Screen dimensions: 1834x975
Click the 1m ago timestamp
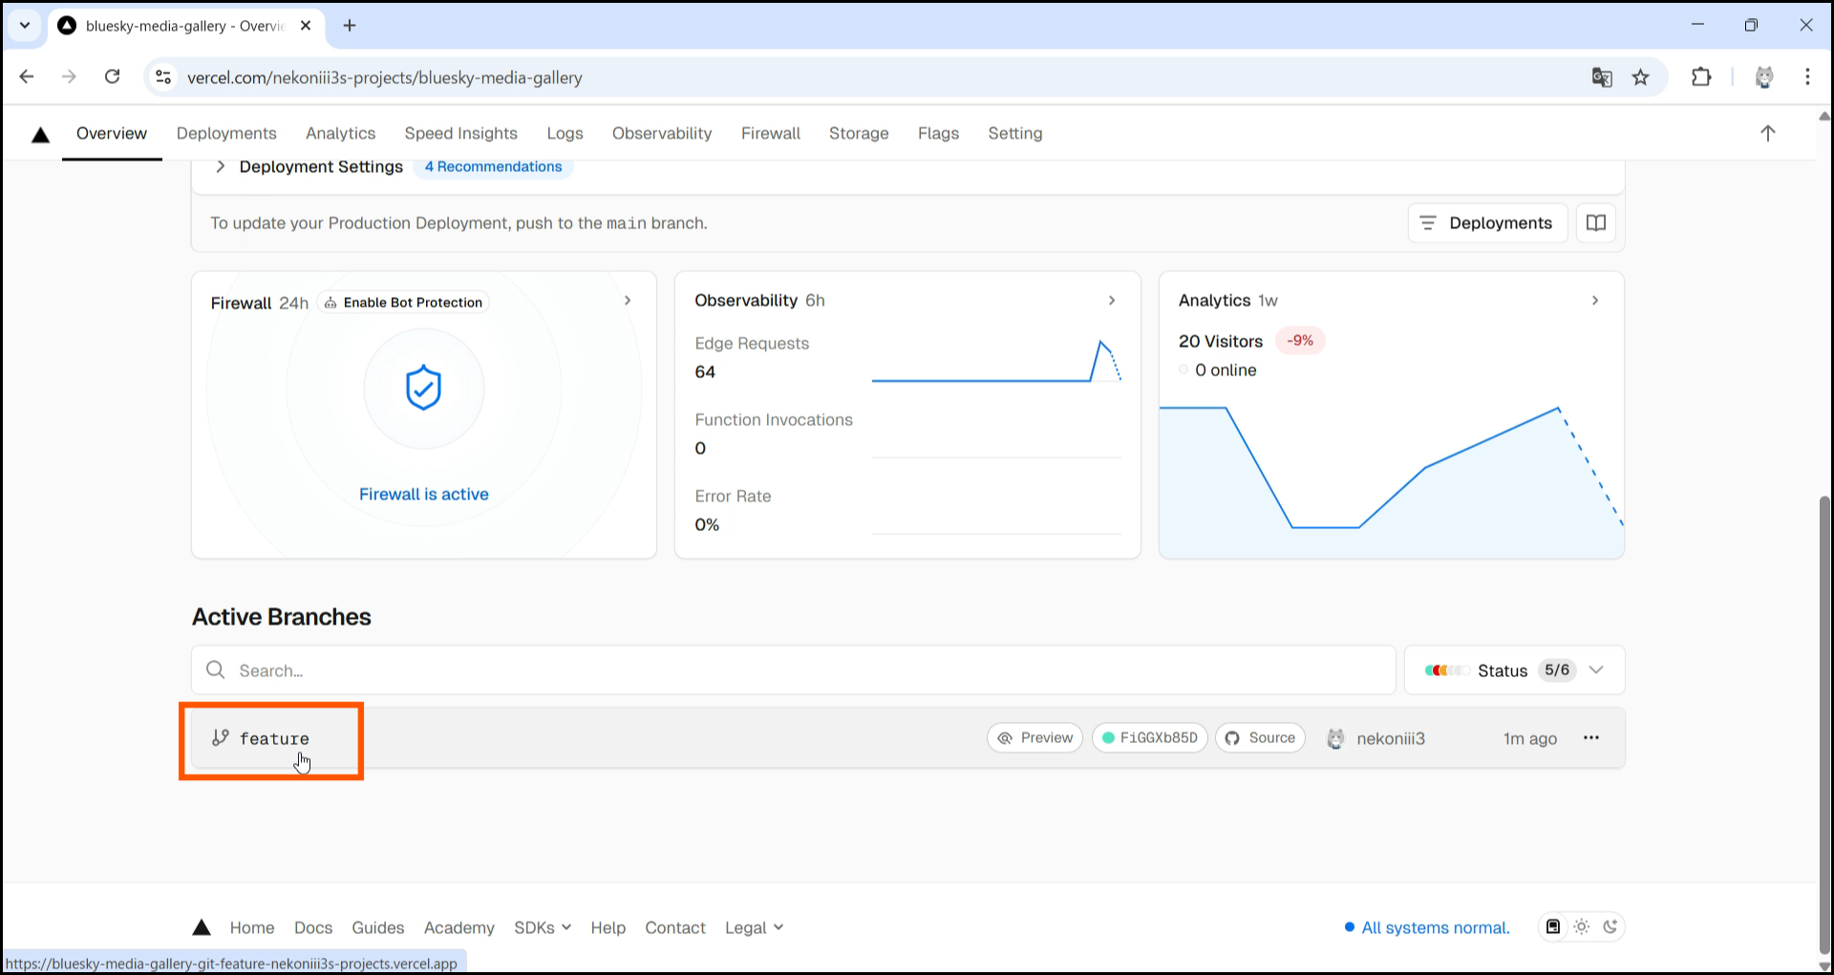pos(1530,738)
